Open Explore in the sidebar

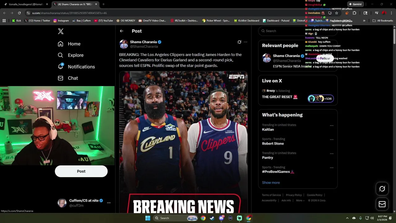tap(71, 55)
